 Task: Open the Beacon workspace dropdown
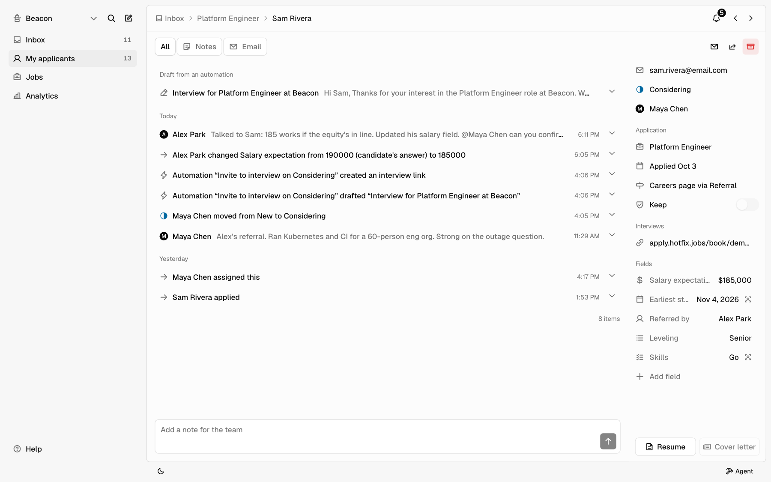[x=93, y=18]
